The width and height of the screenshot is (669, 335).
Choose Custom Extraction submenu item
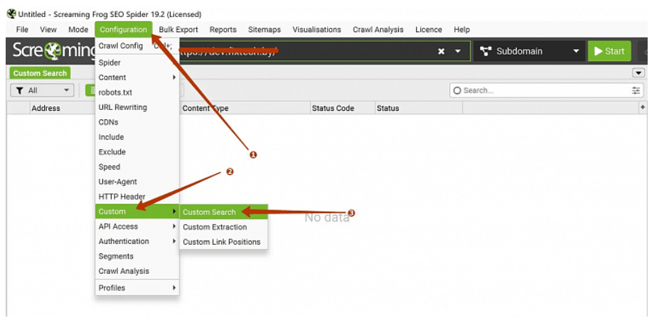[x=223, y=227]
